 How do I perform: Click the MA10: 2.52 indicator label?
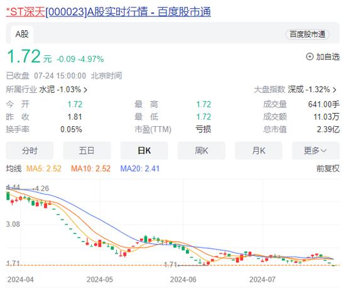click(90, 169)
